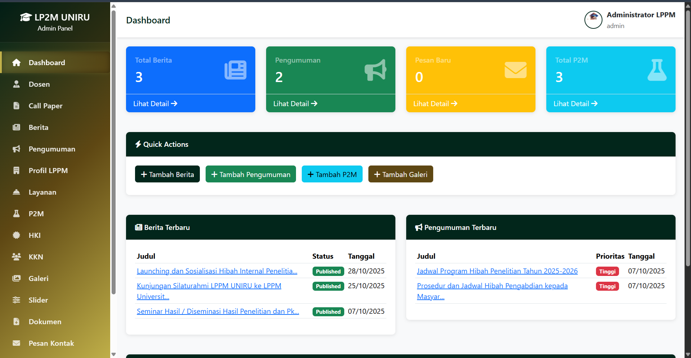691x358 pixels.
Task: Select the Layanan sidebar entry
Action: point(42,192)
